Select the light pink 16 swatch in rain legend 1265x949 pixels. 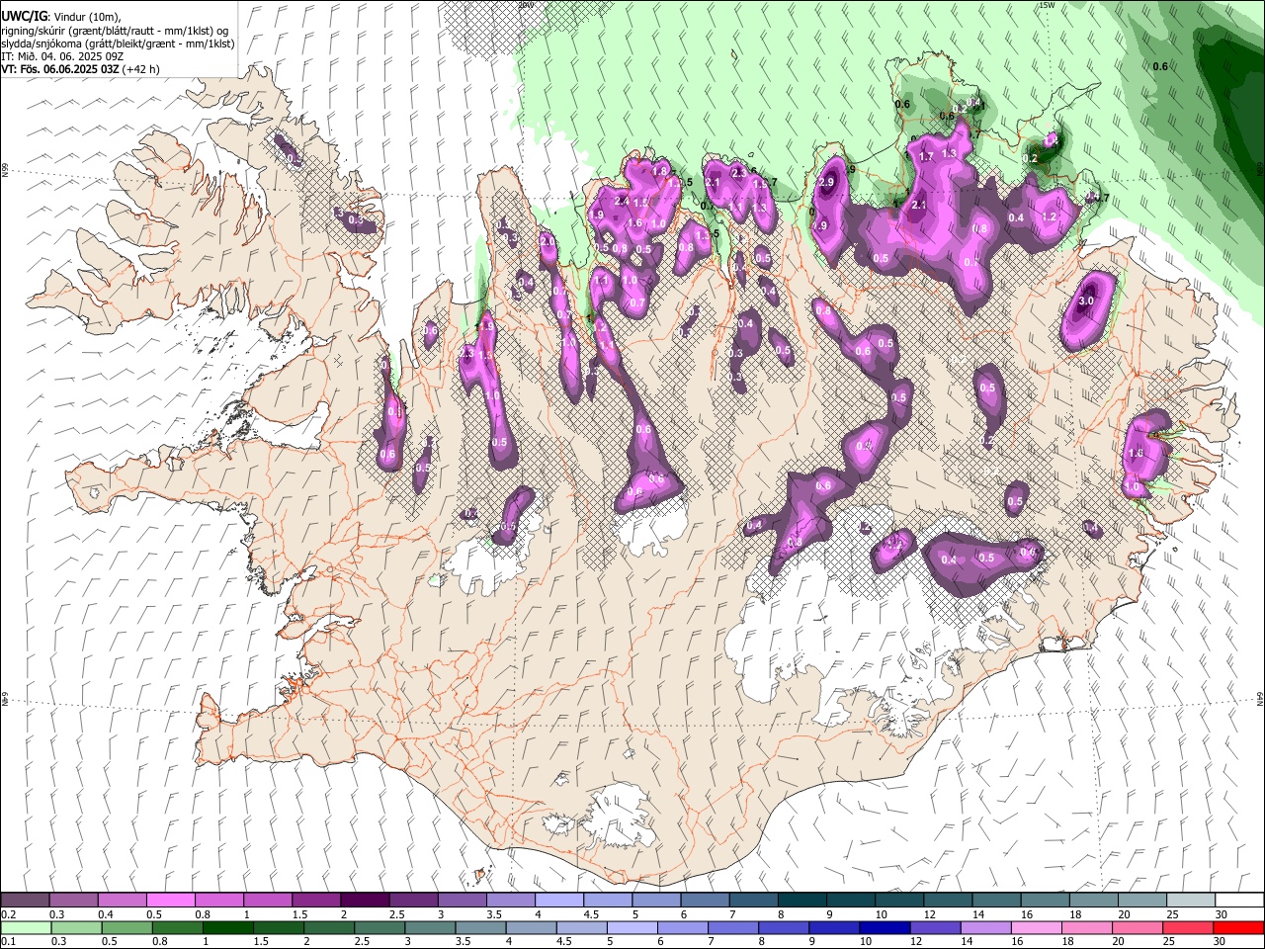coord(1036,927)
